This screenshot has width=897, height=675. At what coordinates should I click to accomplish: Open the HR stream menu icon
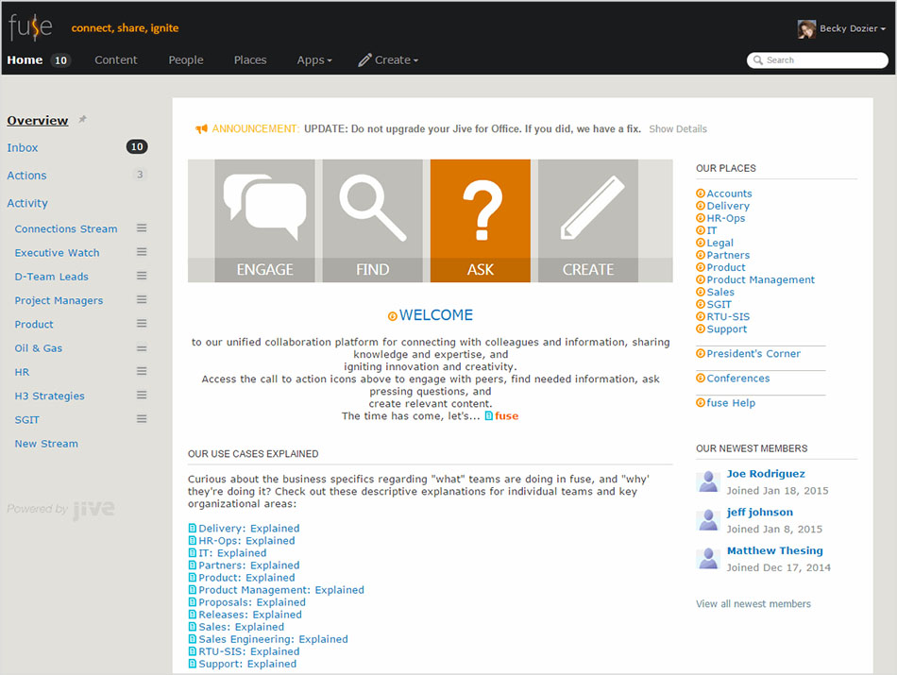[142, 371]
